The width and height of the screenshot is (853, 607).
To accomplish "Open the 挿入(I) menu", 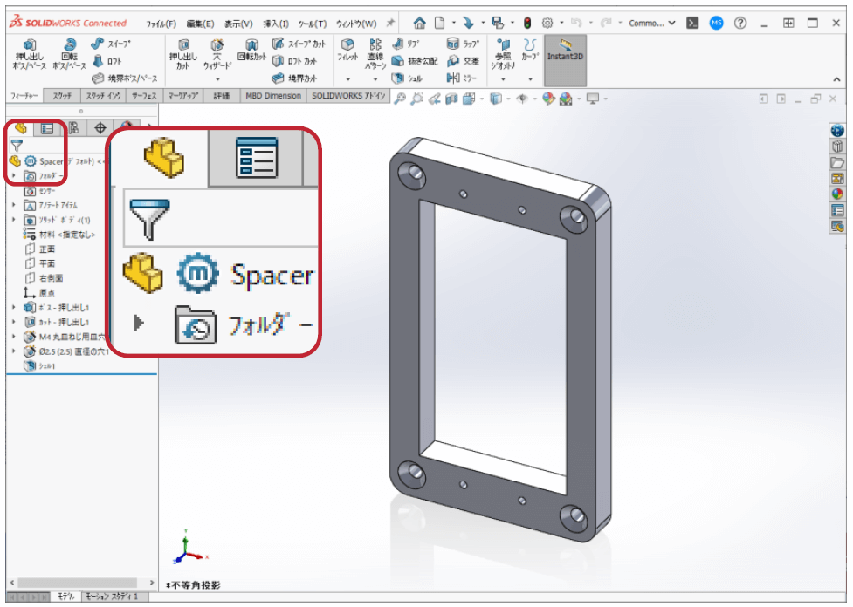I will tap(276, 24).
